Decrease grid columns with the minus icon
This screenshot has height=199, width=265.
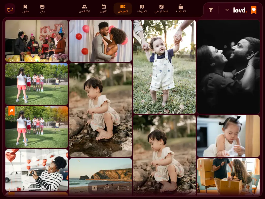click(x=170, y=188)
